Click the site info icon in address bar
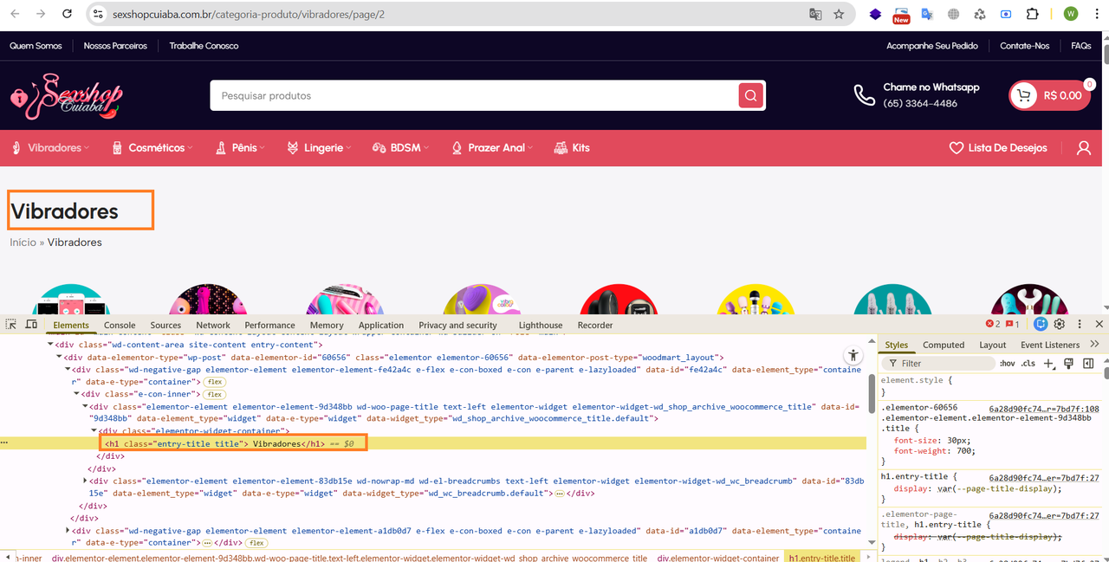Viewport: 1109px width, 562px height. click(99, 14)
